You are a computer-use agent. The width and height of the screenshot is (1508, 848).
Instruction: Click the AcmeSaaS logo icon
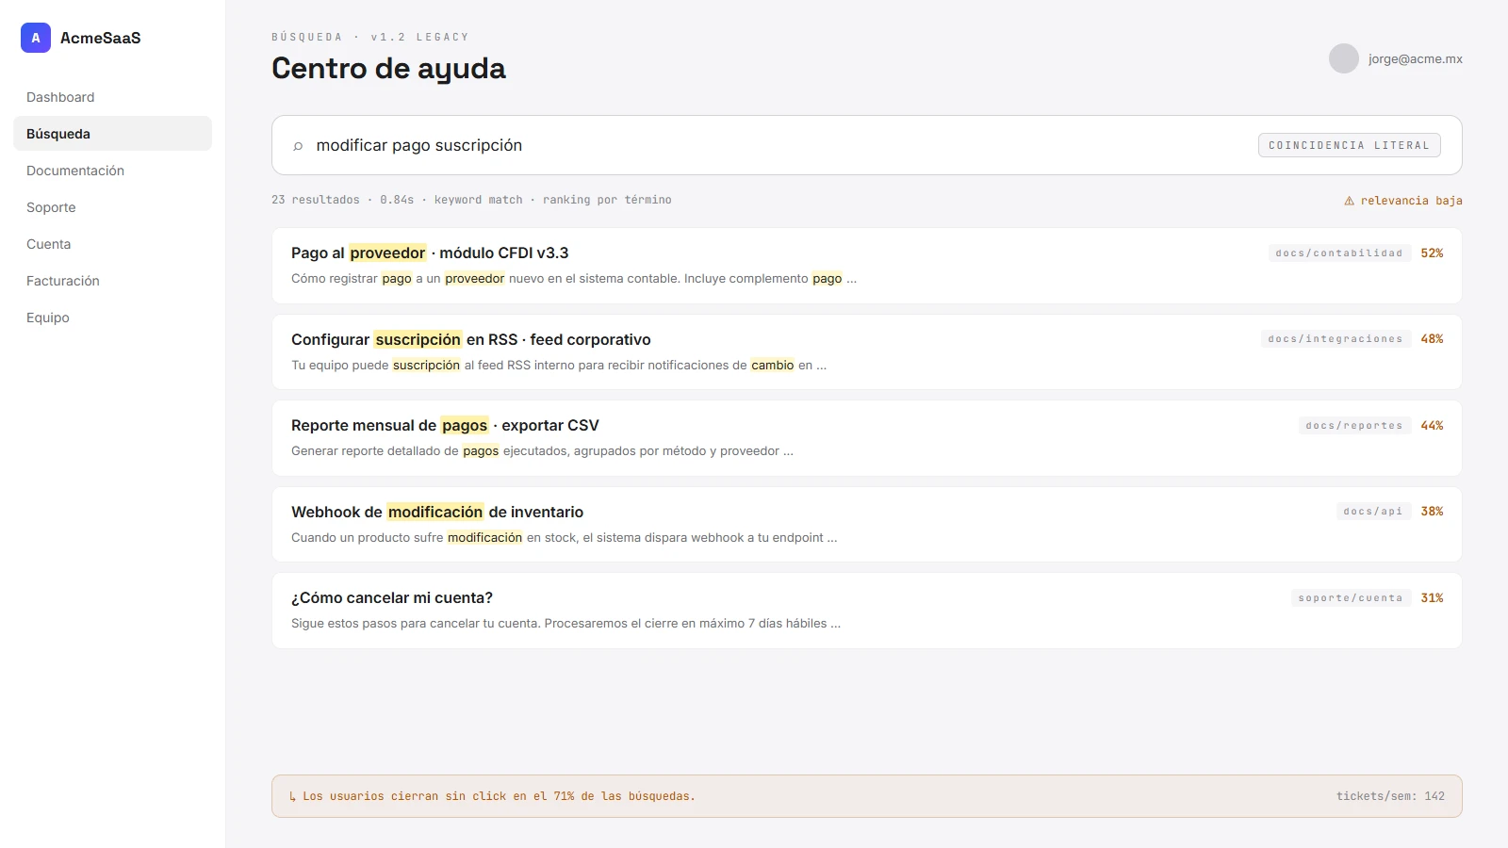36,38
